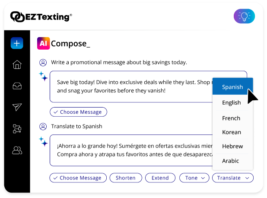Open the contacts people icon
Viewport: 267px width, 198px height.
(x=17, y=150)
